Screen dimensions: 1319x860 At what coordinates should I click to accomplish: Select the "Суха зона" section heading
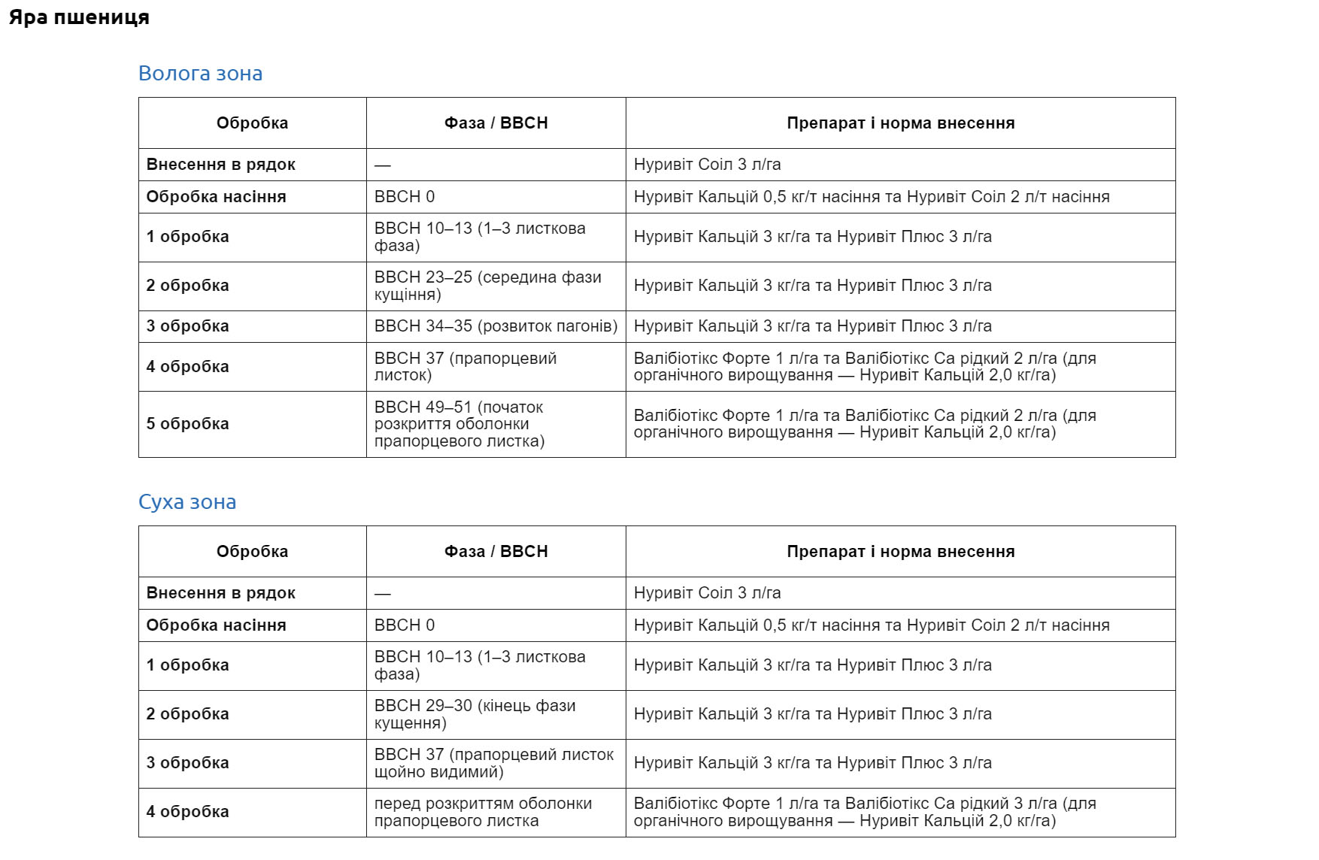click(x=187, y=501)
